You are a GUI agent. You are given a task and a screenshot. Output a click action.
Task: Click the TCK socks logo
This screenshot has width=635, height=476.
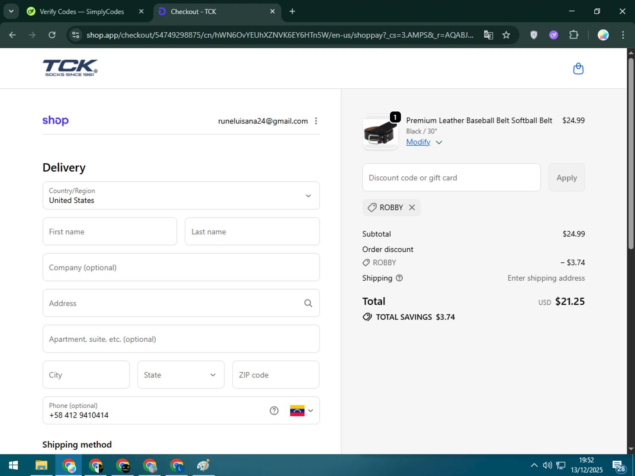pyautogui.click(x=70, y=68)
